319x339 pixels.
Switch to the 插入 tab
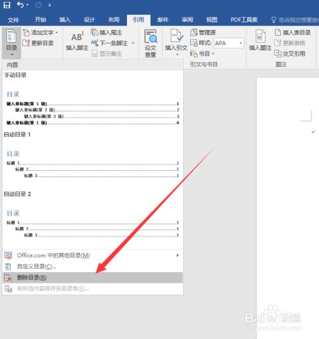[65, 20]
